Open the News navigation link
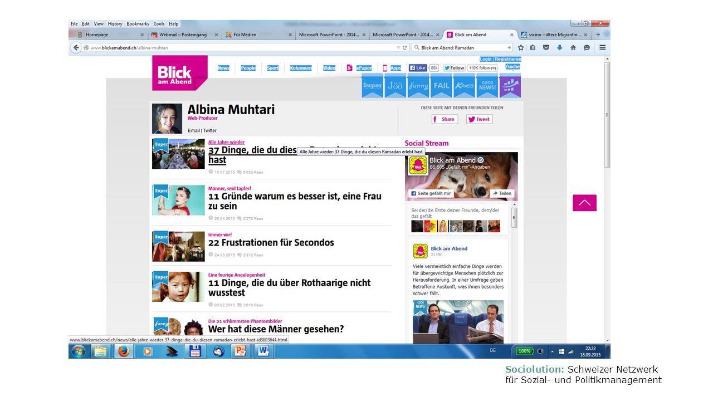713x401 pixels. click(223, 68)
